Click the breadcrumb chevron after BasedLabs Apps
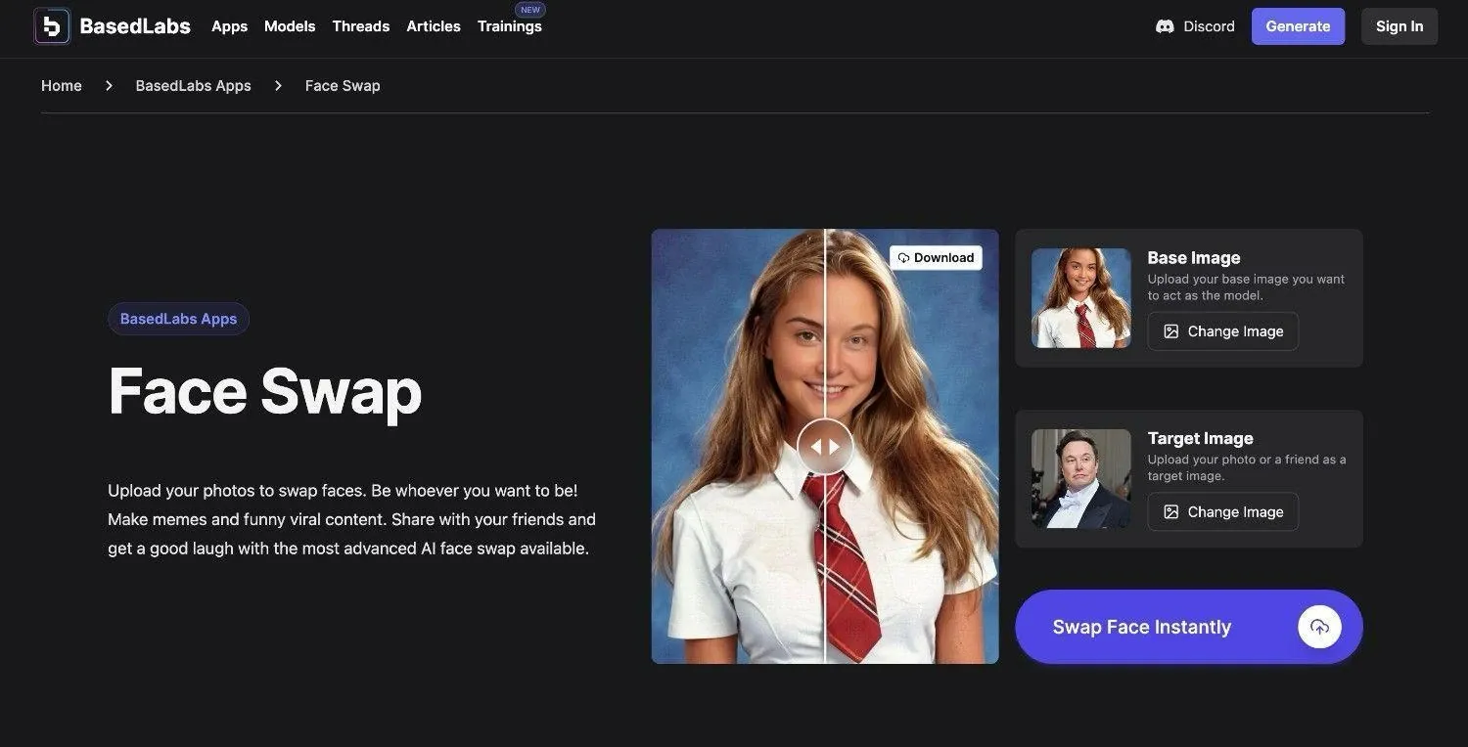1468x747 pixels. pyautogui.click(x=278, y=86)
